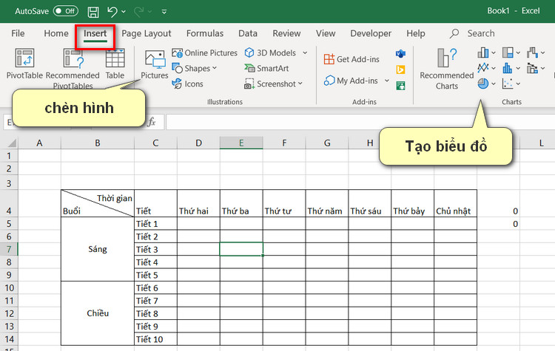The width and height of the screenshot is (555, 351).
Task: Click Get Add-ins
Action: [351, 59]
